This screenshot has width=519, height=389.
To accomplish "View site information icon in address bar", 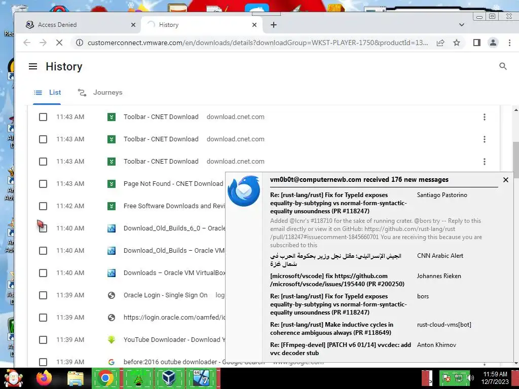I will [79, 43].
